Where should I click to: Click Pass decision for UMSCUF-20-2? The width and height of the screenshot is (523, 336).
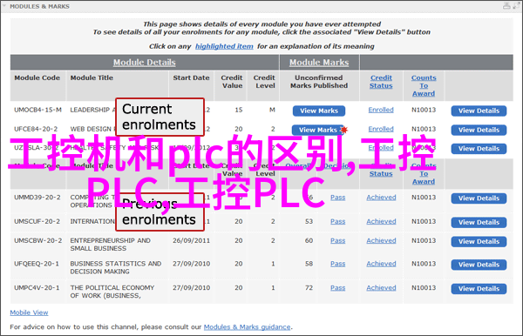338,221
